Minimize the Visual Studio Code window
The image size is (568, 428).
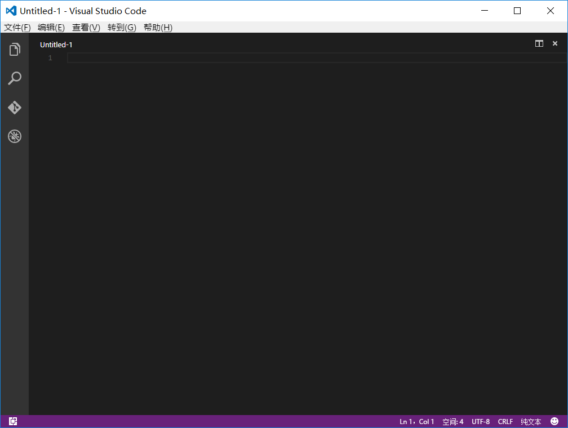tap(485, 11)
